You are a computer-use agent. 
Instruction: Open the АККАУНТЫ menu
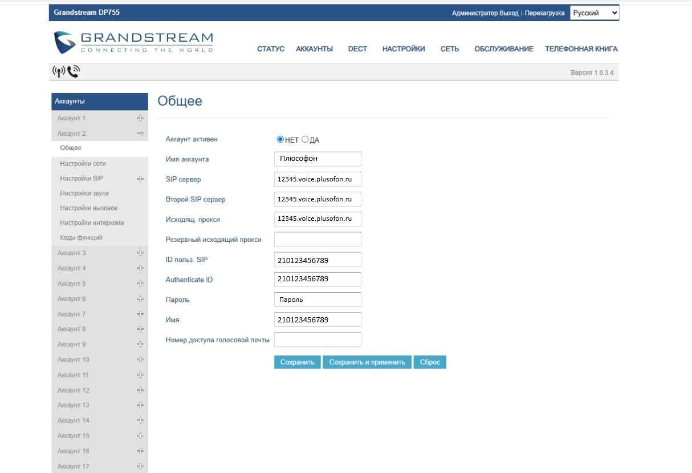coord(315,49)
